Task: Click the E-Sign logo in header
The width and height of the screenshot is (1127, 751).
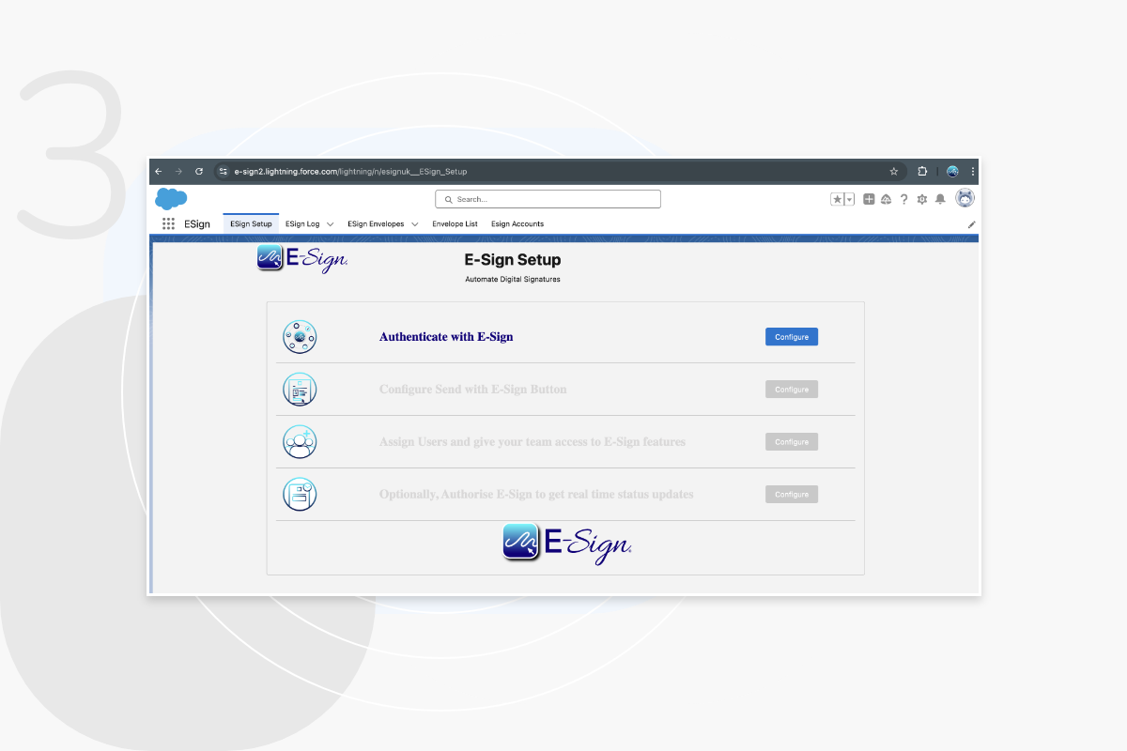Action: pos(302,258)
